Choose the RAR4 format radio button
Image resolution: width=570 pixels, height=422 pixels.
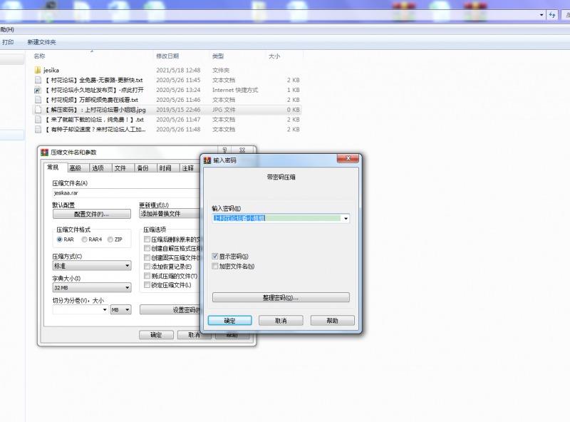85,240
